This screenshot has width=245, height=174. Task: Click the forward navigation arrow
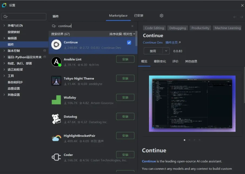tap(241, 17)
